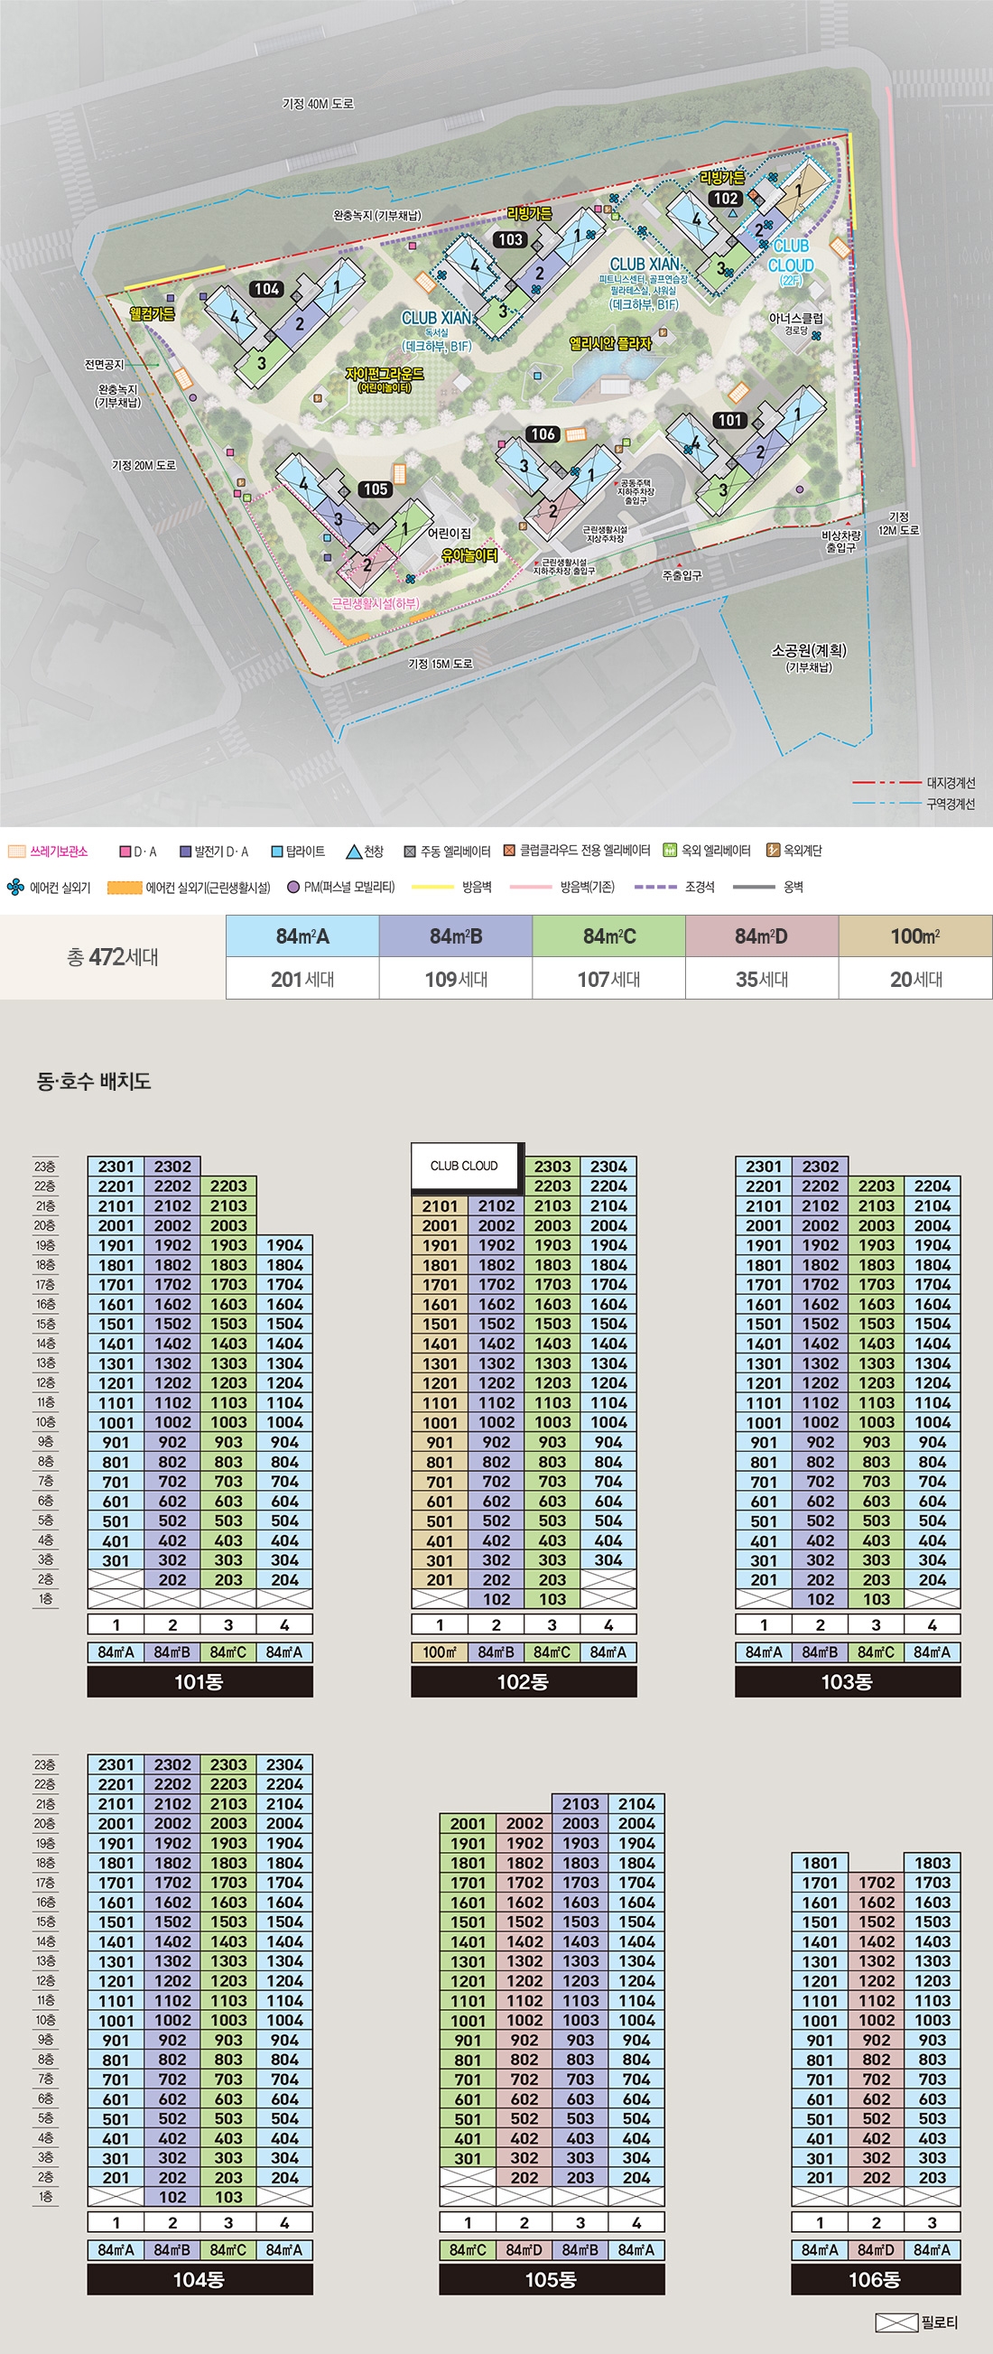Viewport: 993px width, 2354px height.
Task: Click the 동·호수 배치도 heading
Action: coord(93,1081)
